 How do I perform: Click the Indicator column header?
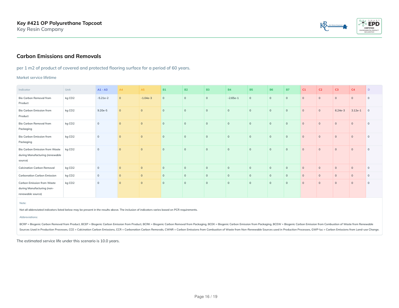coord(25,90)
